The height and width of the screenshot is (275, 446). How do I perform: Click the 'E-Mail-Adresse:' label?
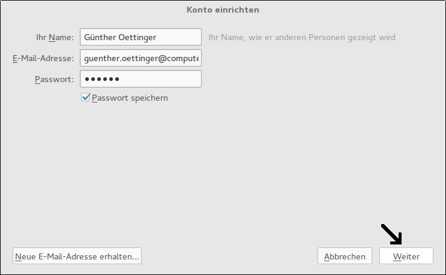coord(43,58)
